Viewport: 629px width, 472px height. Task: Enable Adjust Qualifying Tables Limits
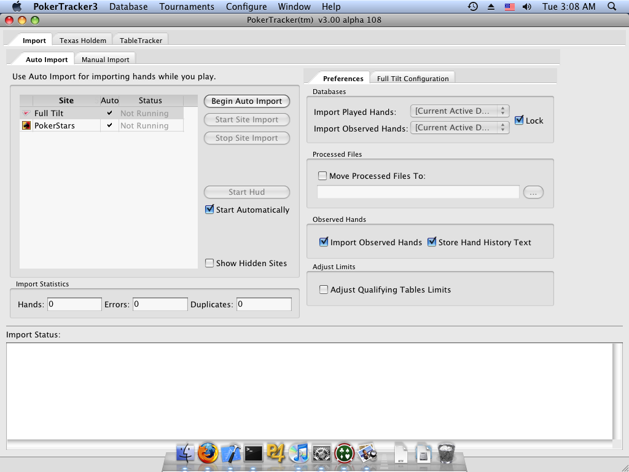(323, 289)
